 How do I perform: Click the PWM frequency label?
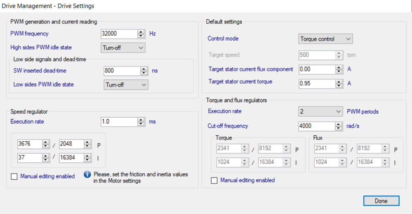[29, 34]
